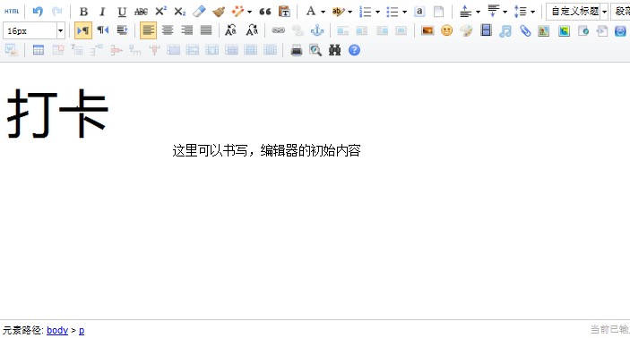
Task: Switch to left-to-right text direction
Action: (x=83, y=30)
